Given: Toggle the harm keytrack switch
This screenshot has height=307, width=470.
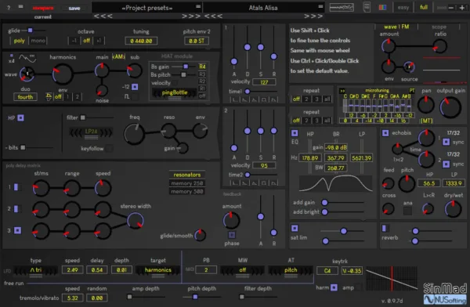Looking at the screenshot, I should [x=334, y=287].
